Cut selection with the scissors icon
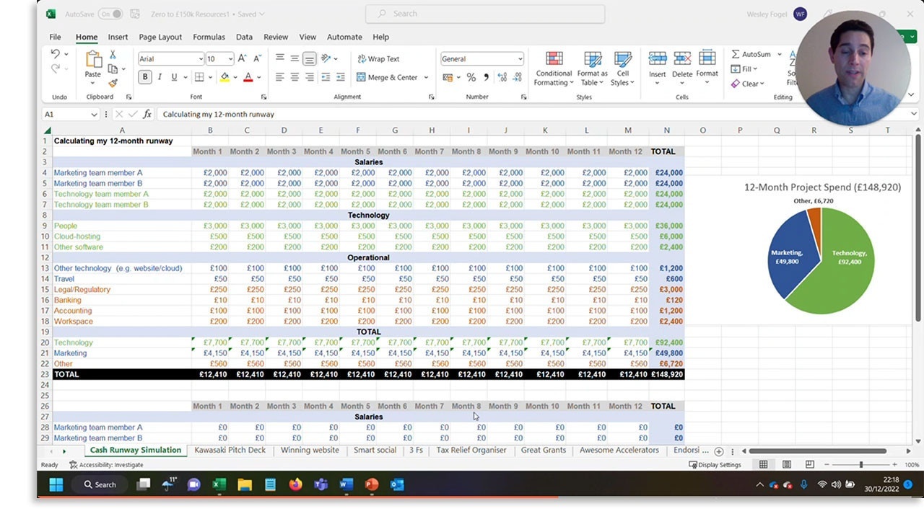 tap(113, 55)
